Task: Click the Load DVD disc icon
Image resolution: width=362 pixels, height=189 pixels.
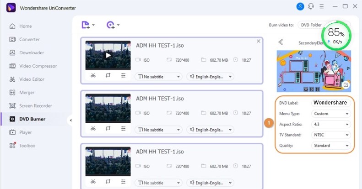Action: coord(111,25)
